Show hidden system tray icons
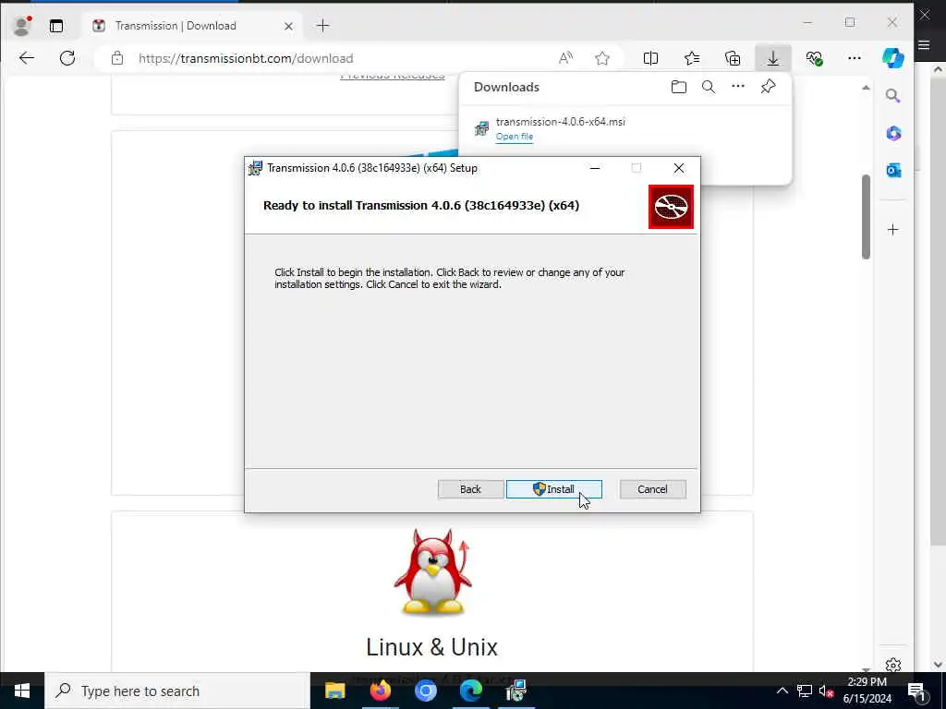946x709 pixels. (782, 691)
